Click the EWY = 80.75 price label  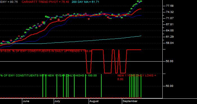coord(9,2)
